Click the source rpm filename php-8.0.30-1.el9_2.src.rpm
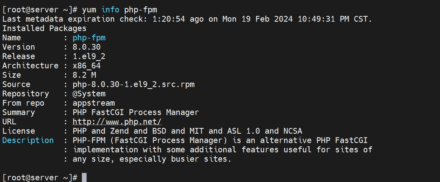The width and height of the screenshot is (440, 182). [133, 85]
